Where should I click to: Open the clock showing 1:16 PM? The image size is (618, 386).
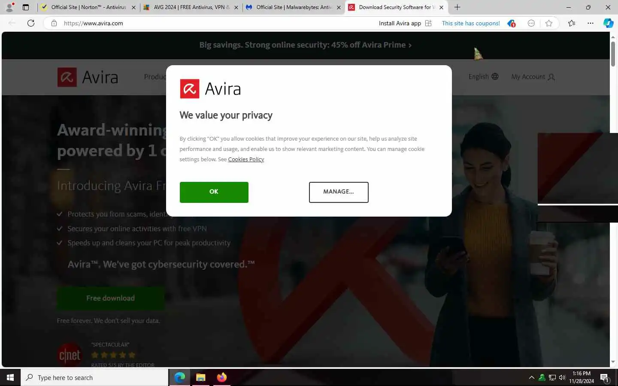pyautogui.click(x=582, y=377)
